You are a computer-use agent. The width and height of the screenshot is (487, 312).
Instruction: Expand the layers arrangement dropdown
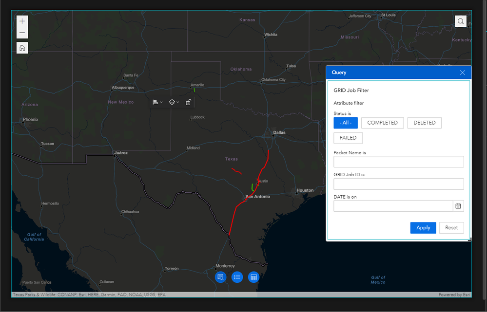point(174,102)
